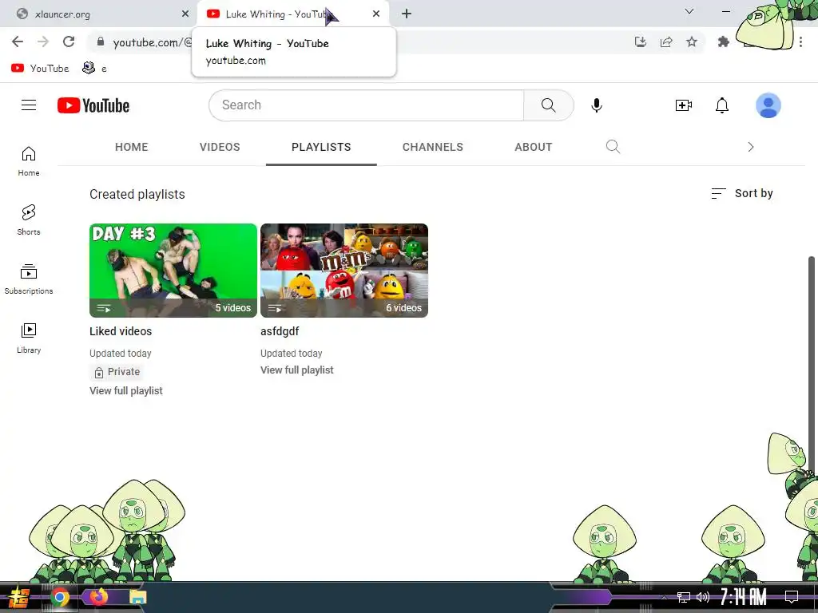Click the site lock icon
Screen dimensions: 818x613
(x=101, y=42)
